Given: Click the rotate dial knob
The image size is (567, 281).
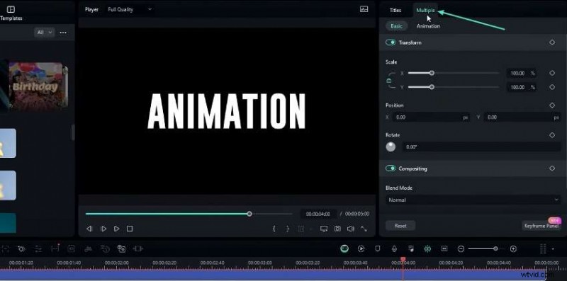Looking at the screenshot, I should click(391, 147).
